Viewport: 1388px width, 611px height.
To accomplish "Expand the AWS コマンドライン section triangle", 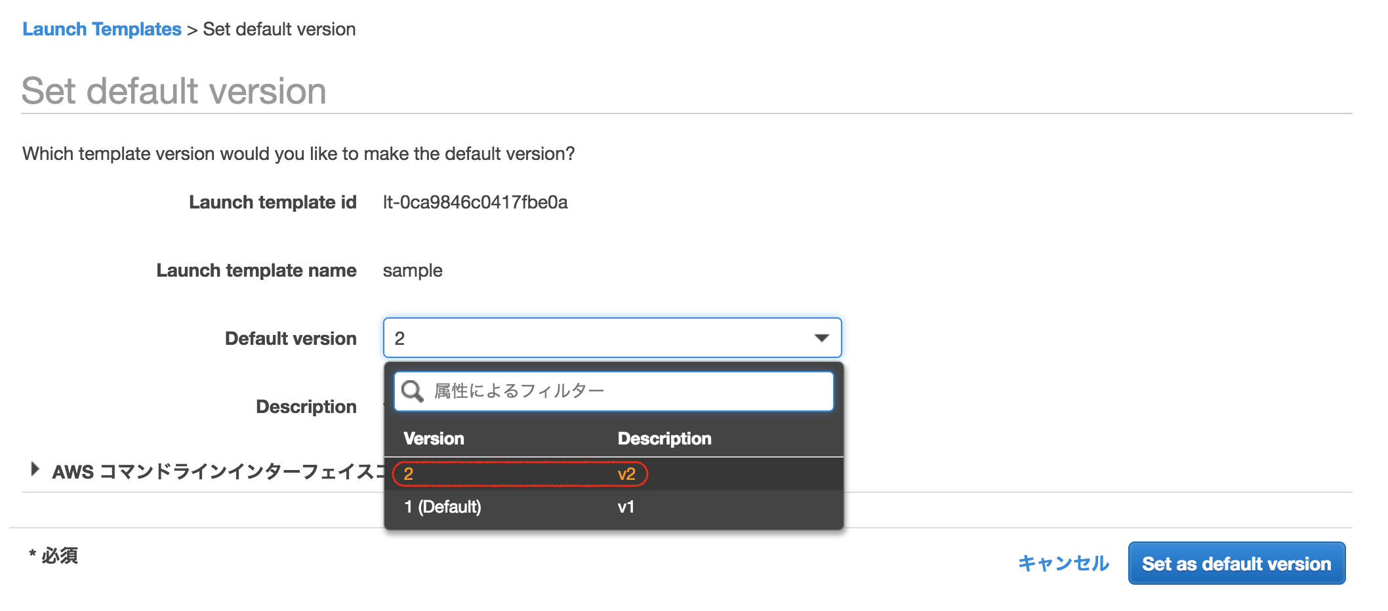I will tap(35, 469).
